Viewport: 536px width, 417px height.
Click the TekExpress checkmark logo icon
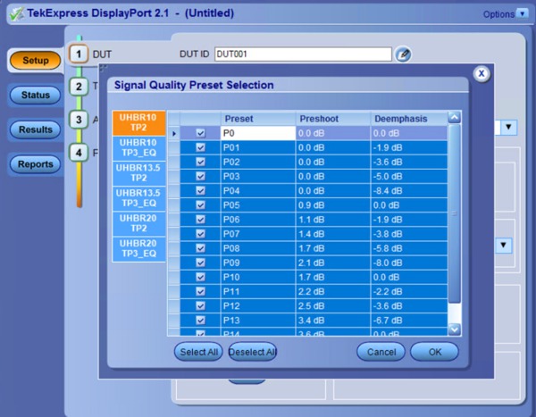[13, 13]
